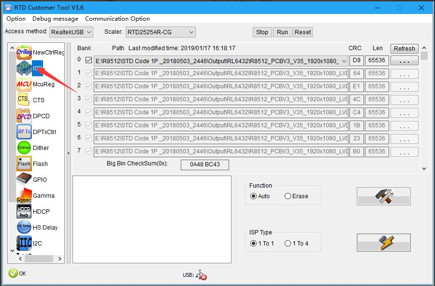Open the Option menu

(x=16, y=18)
